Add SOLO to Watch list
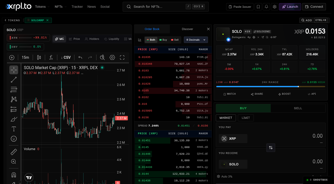The width and height of the screenshot is (334, 184). pos(229,94)
